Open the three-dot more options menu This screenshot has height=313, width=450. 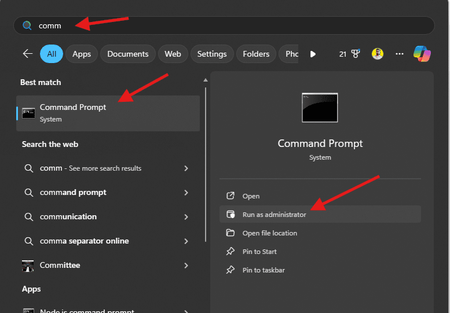point(400,54)
